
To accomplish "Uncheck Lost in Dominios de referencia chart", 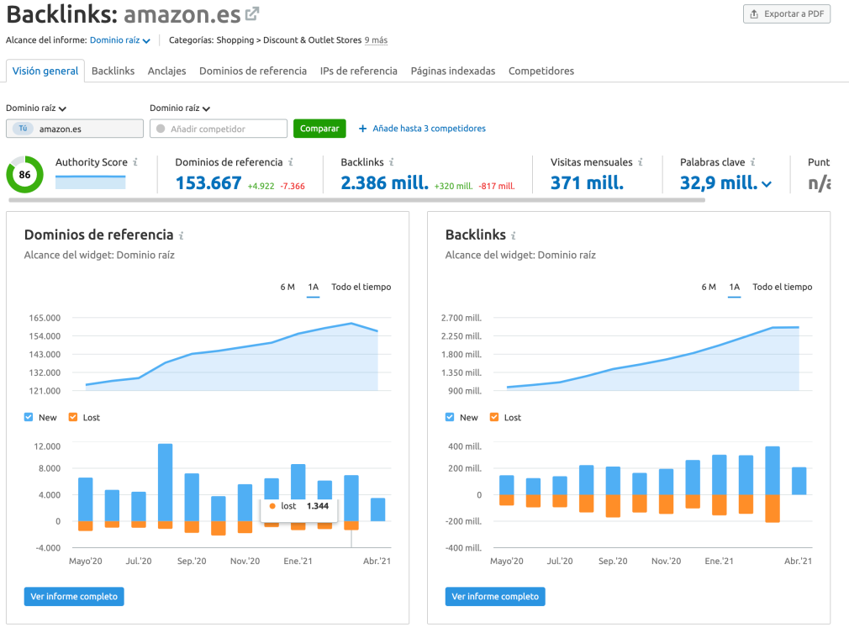I will pyautogui.click(x=73, y=417).
